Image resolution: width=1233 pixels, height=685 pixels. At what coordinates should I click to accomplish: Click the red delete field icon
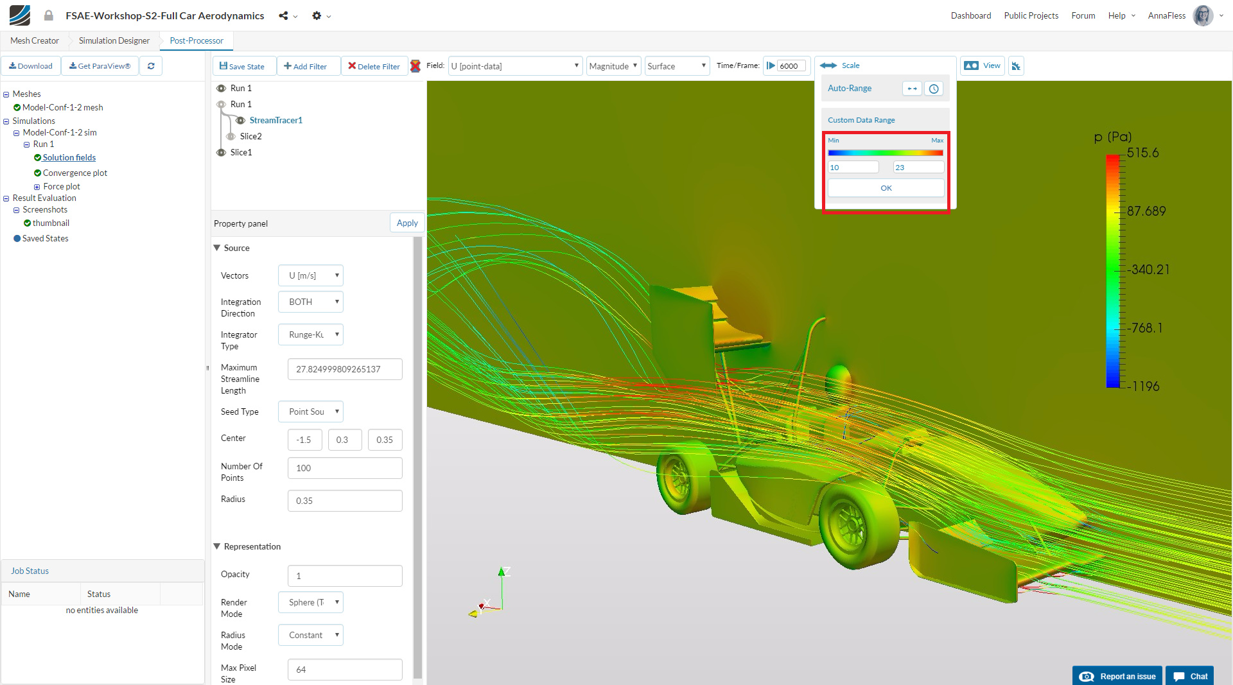pos(415,66)
